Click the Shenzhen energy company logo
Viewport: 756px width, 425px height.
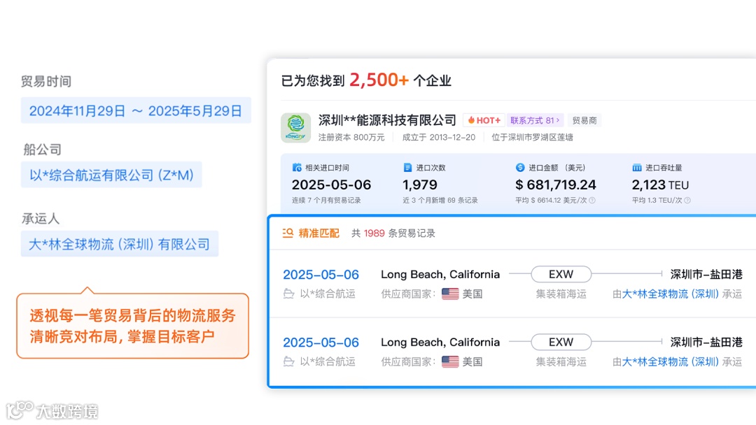pos(295,128)
